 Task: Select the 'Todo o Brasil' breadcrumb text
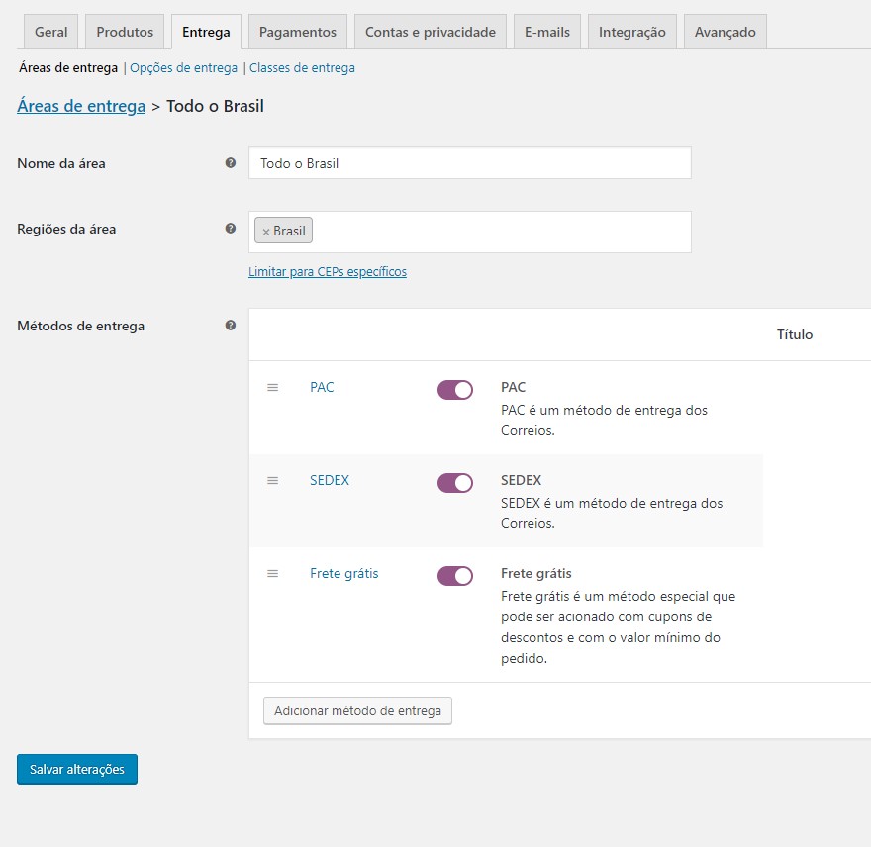click(x=215, y=106)
